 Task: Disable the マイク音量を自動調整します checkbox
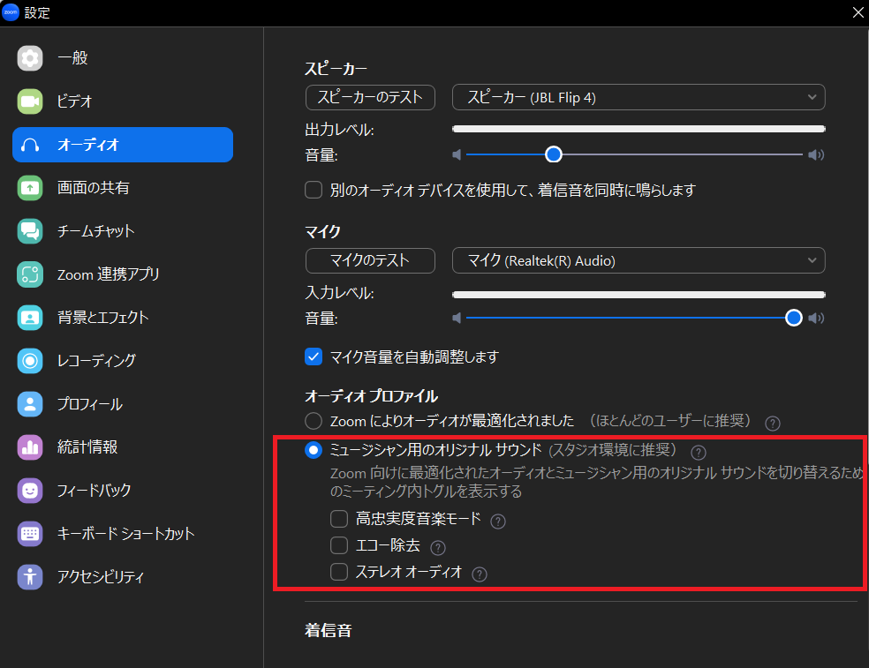(x=314, y=357)
